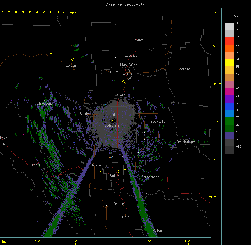Click the yellow diamond marker above Calgary label
This screenshot has width=251, height=245.
click(118, 171)
